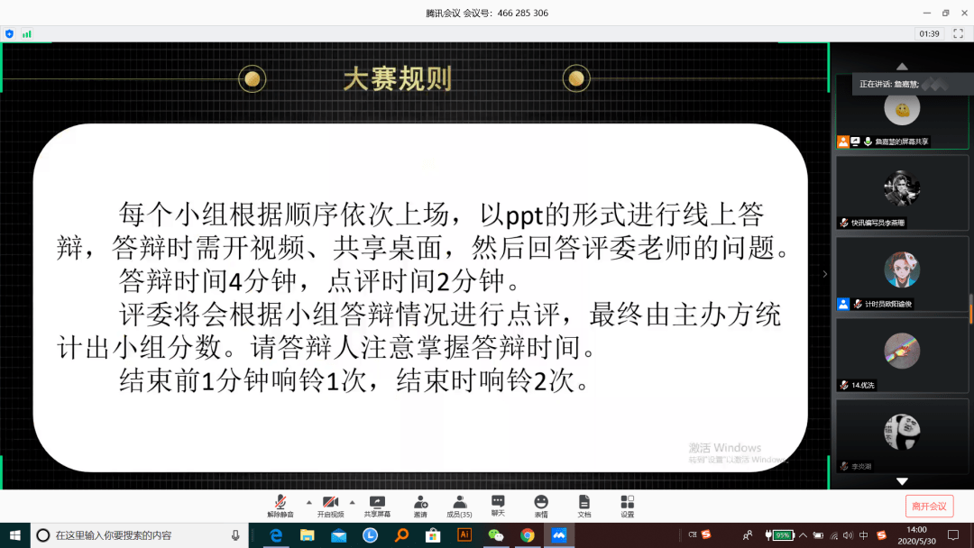This screenshot has height=548, width=974.
Task: Unmute microphone with 解除静音 button
Action: coord(280,506)
